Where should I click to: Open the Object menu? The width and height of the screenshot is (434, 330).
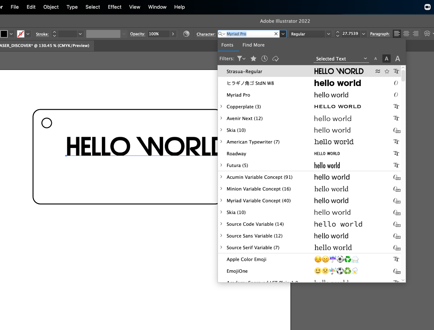(51, 7)
